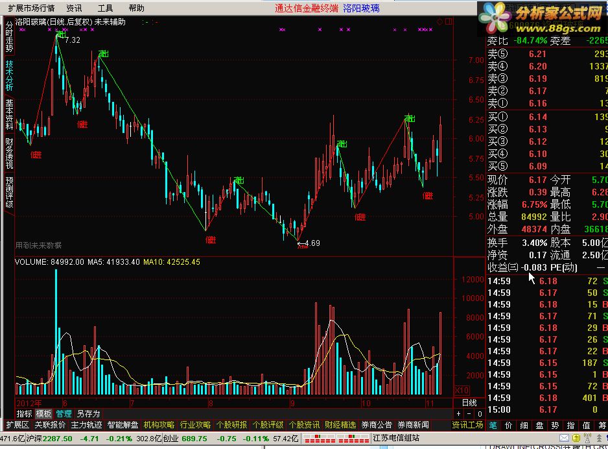This screenshot has width=608, height=449.
Task: Select the 价 tab in quote panel
Action: click(x=508, y=426)
